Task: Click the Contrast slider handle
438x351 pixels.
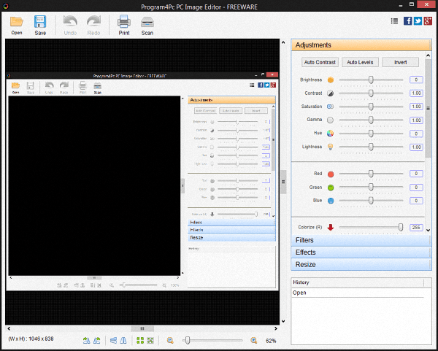Action: pyautogui.click(x=371, y=93)
